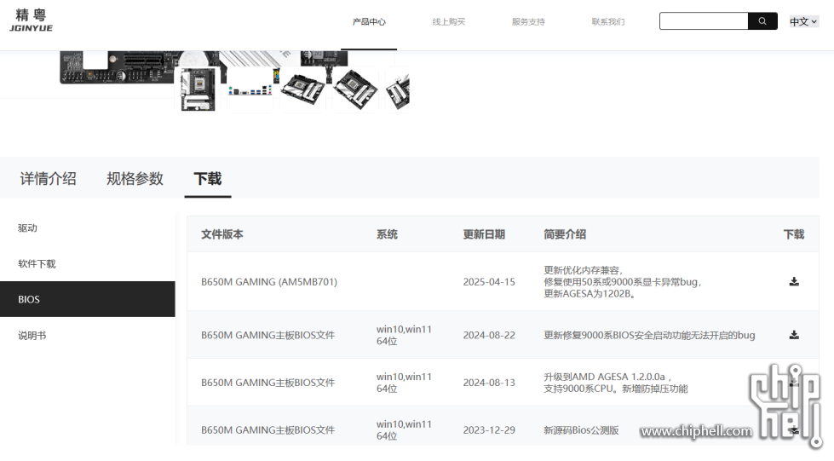Screen dimensions: 834x461
Task: Select the white motherboard front thumbnail
Action: tap(198, 89)
